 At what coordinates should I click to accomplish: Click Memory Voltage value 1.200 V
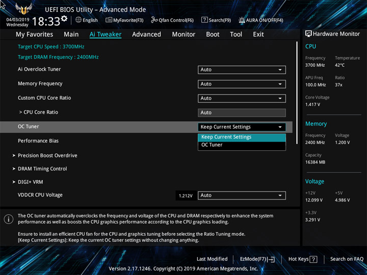pyautogui.click(x=342, y=143)
